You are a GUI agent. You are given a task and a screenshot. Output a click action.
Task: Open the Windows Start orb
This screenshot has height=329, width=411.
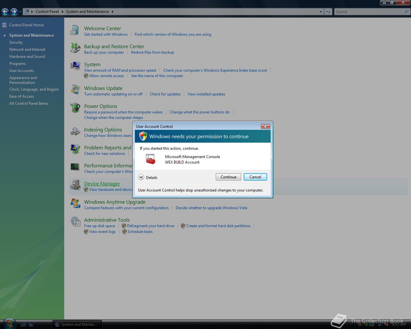[x=9, y=324]
